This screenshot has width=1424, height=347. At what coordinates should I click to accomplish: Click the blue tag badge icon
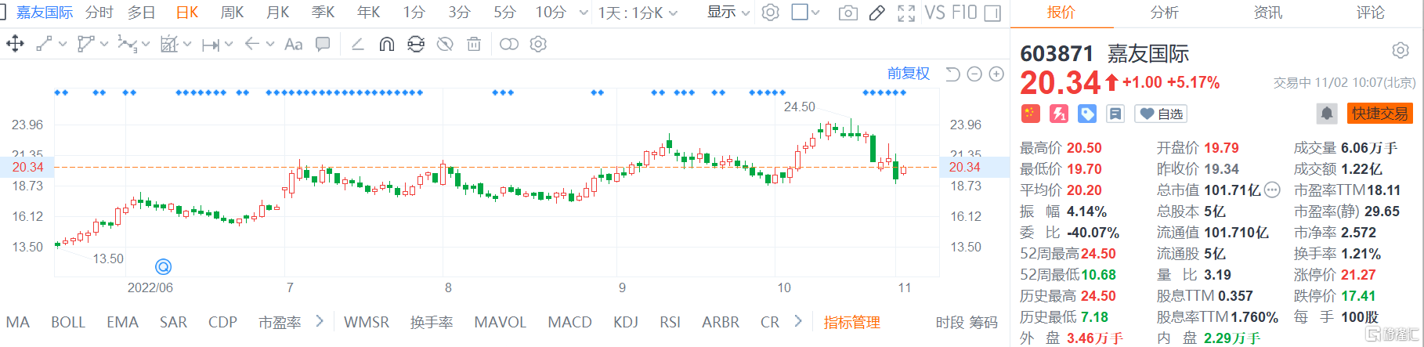click(1087, 114)
